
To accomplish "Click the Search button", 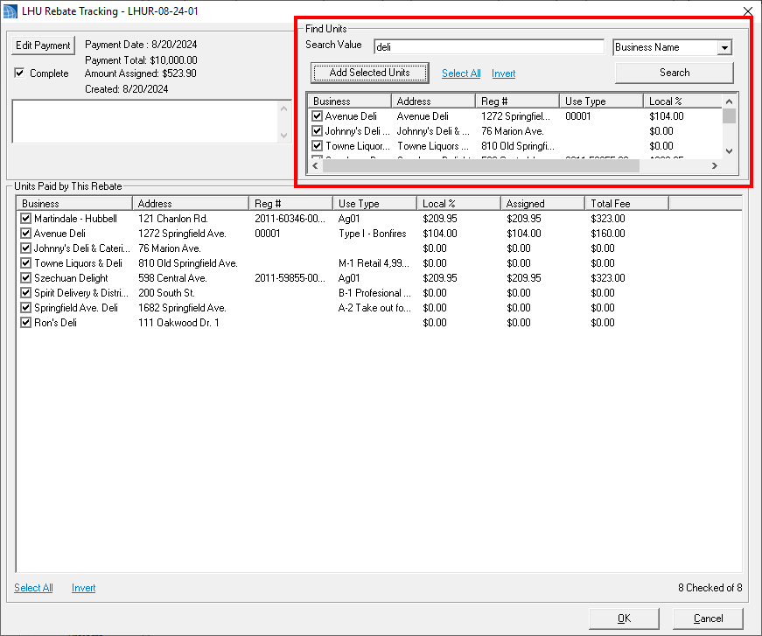I will (674, 73).
